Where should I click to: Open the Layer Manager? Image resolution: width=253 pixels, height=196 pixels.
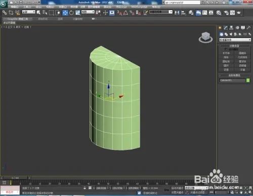(x=191, y=13)
